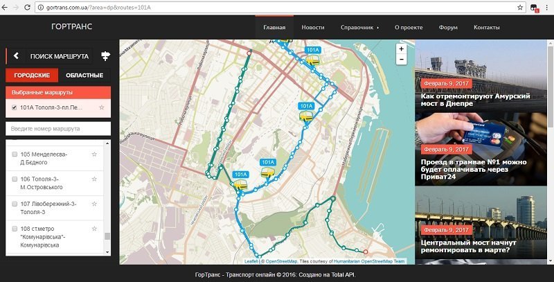Bookmark this page with the browser star
The height and width of the screenshot is (282, 554).
coord(520,7)
